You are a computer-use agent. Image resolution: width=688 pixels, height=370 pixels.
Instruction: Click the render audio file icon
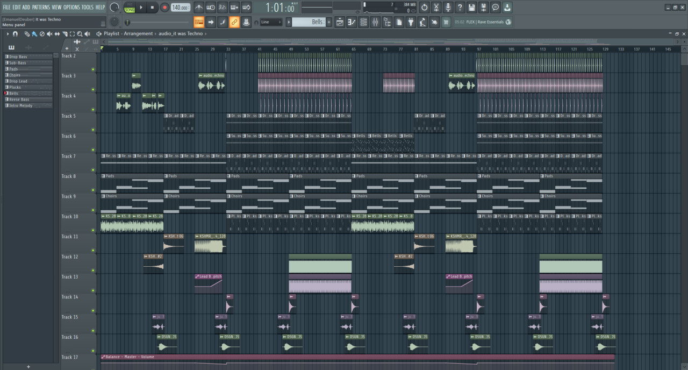pos(484,8)
